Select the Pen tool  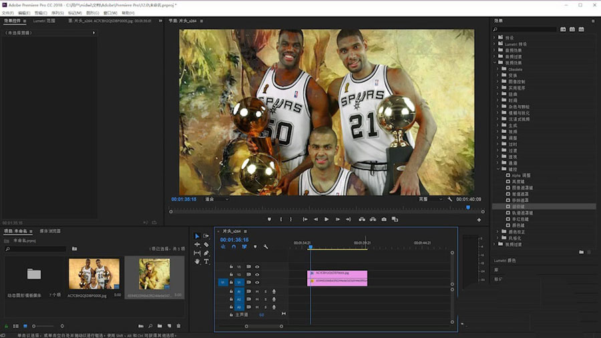(206, 253)
